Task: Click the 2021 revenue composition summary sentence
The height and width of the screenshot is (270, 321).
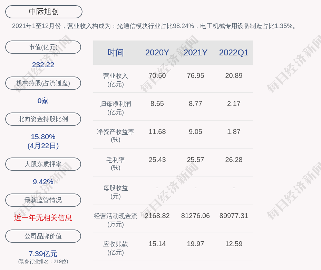Action: click(155, 26)
